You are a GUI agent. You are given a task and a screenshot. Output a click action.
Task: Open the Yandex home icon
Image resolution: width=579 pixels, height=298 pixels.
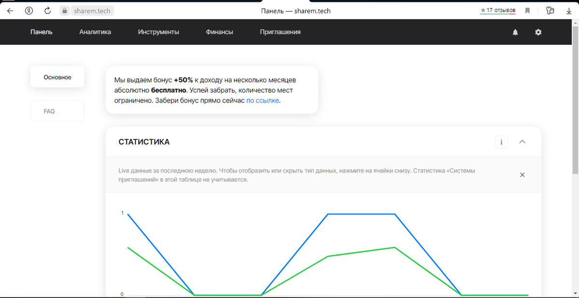[x=28, y=11]
